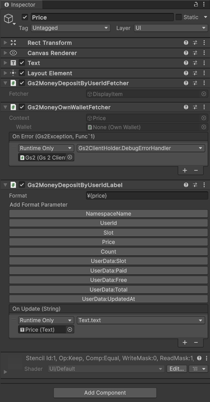This screenshot has height=402, width=210.
Task: Click object picker for Wallet field
Action: tap(204, 127)
